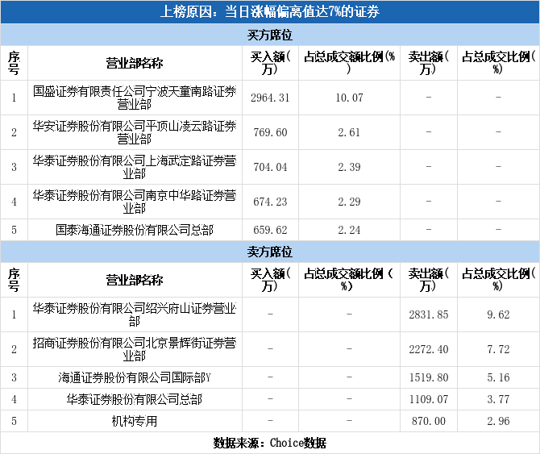Click 华泰证券股份有限公司绍兴府山证券营业部 name
540x454 pixels.
pos(135,314)
